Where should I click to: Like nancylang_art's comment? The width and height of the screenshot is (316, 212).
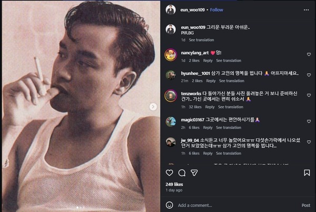pos(308,54)
